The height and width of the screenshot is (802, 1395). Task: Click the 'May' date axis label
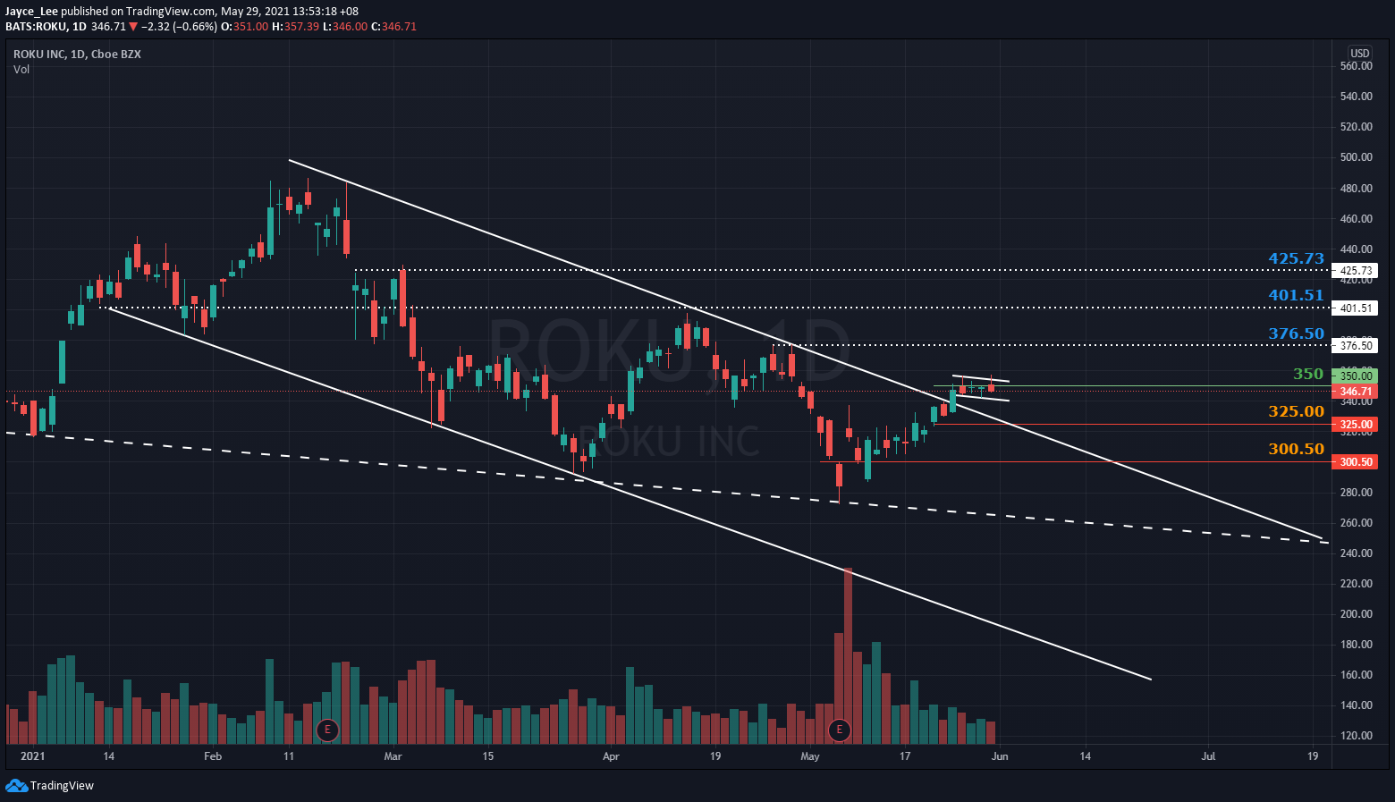810,756
